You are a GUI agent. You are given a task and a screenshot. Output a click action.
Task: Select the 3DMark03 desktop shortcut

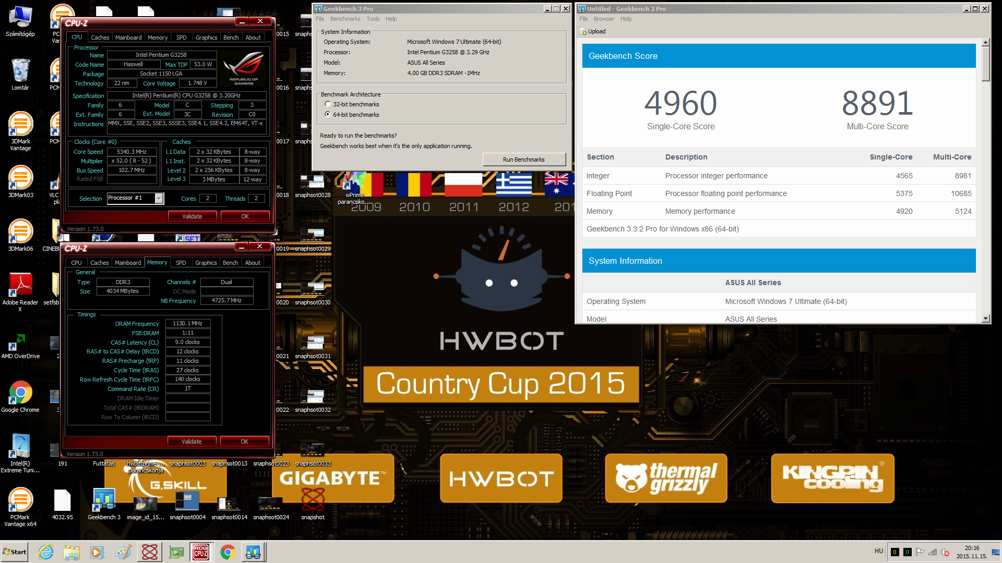[x=20, y=181]
